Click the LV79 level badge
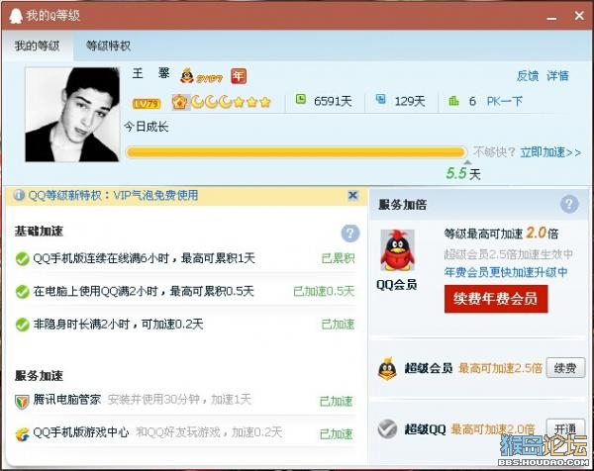594x471 pixels. [x=147, y=103]
